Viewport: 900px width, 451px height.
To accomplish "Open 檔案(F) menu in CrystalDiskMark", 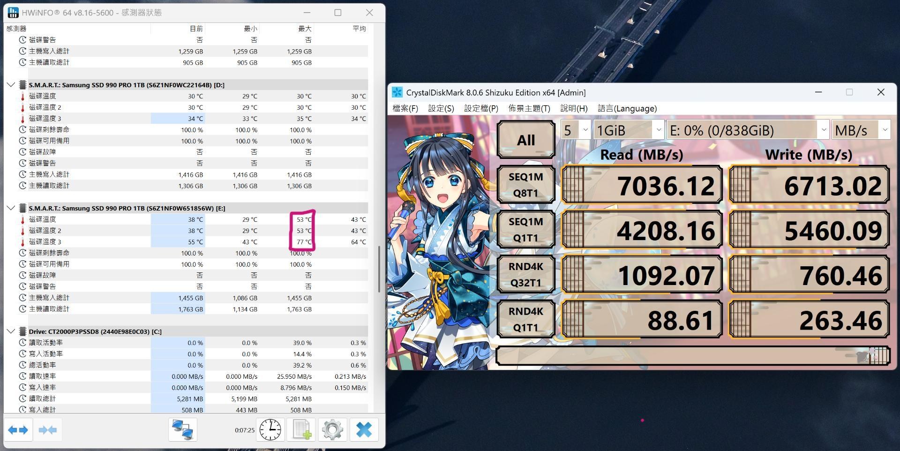I will point(405,108).
